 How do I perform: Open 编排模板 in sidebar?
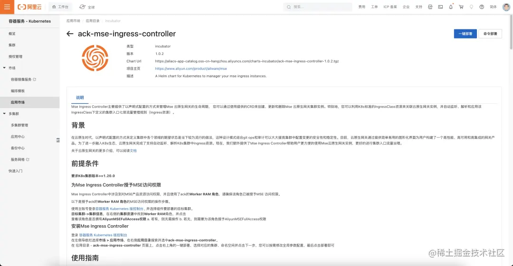coord(18,91)
